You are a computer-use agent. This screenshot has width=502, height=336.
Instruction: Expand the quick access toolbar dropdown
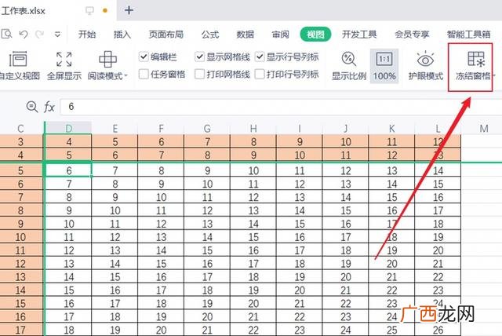[x=57, y=34]
